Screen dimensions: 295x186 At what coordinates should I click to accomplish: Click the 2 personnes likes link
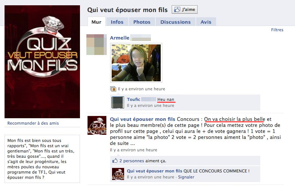click(x=132, y=161)
